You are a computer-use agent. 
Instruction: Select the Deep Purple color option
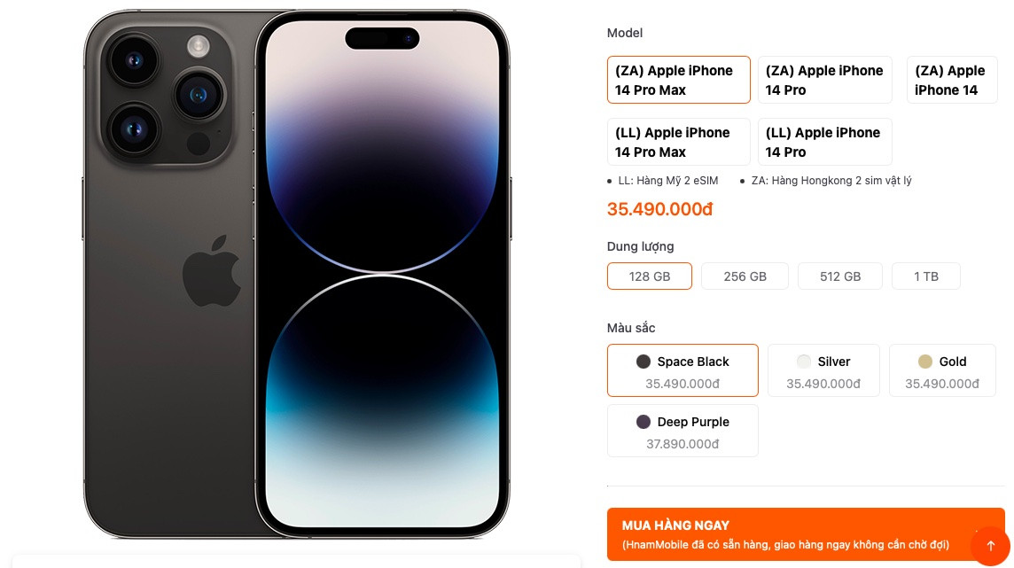682,431
